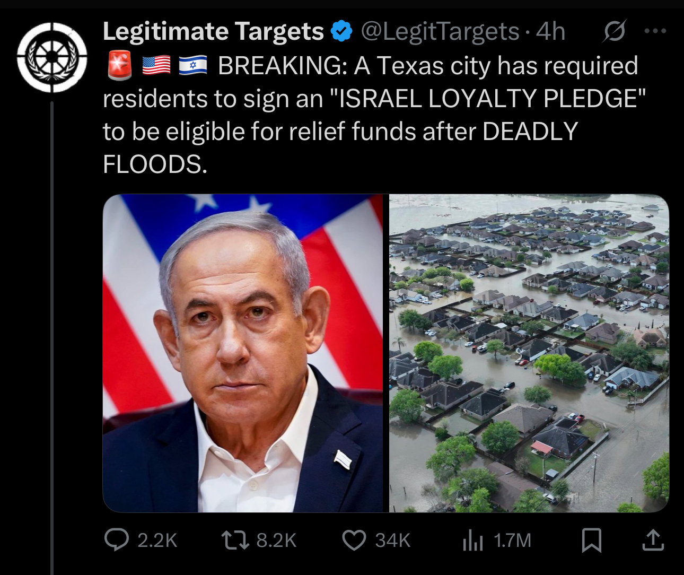
Task: Click the 1.7M views count
Action: click(x=512, y=541)
